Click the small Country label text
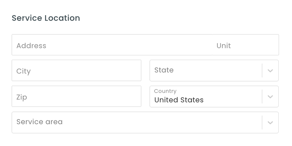Image resolution: width=292 pixels, height=146 pixels. click(x=165, y=91)
